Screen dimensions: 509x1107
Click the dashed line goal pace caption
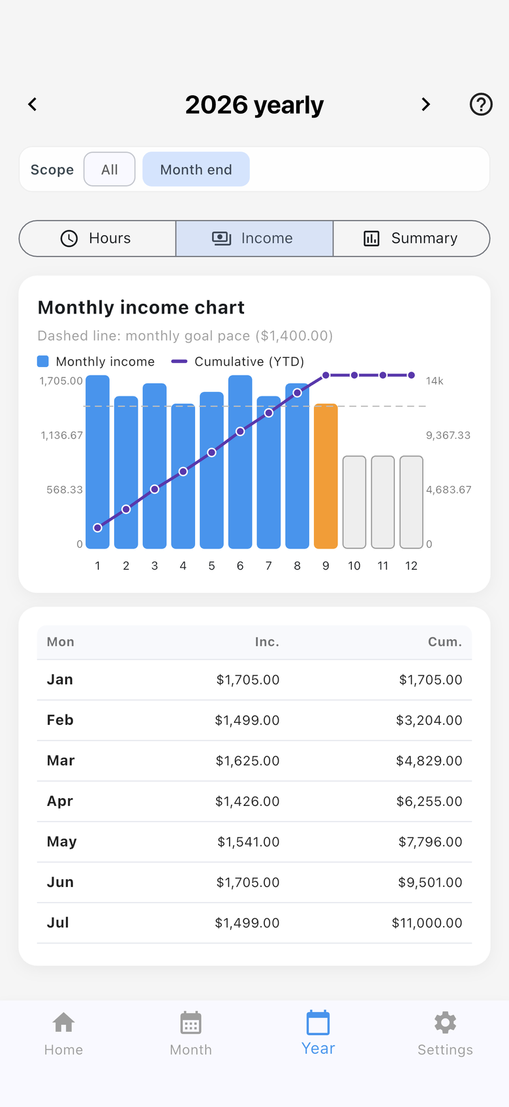[x=185, y=336]
